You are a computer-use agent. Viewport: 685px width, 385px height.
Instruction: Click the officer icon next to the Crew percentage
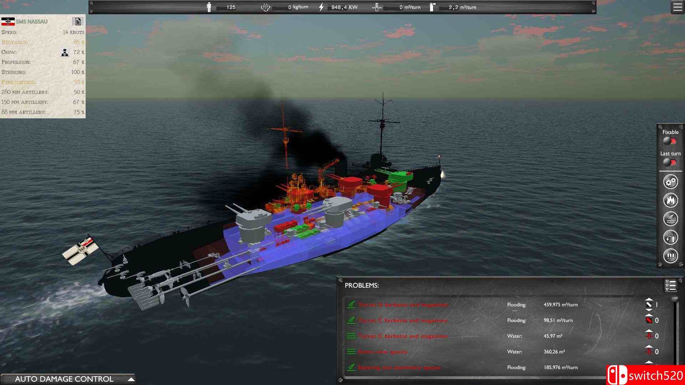[x=65, y=52]
